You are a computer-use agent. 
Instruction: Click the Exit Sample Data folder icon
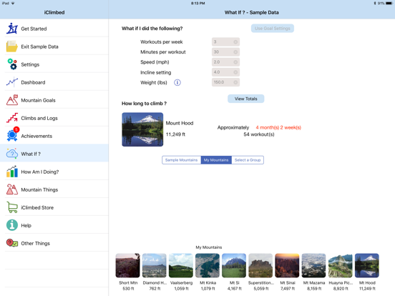(x=12, y=46)
